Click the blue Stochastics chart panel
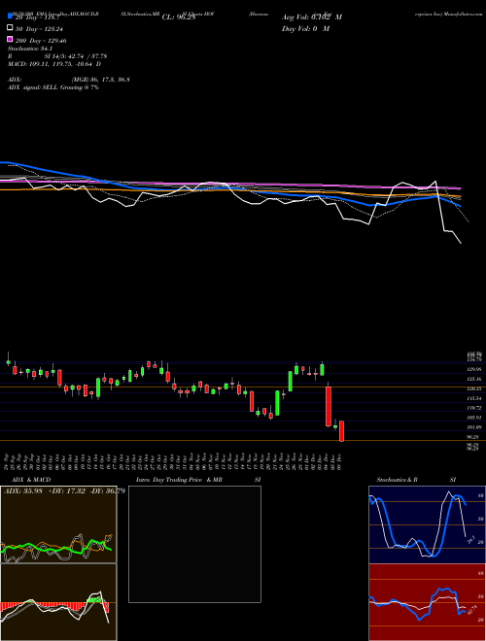Image resolution: width=486 pixels, height=641 pixels. pyautogui.click(x=427, y=524)
